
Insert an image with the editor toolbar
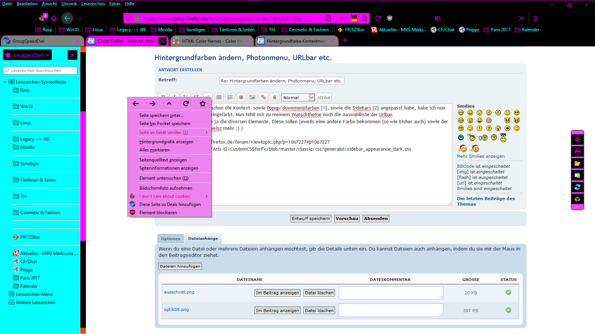[x=253, y=97]
